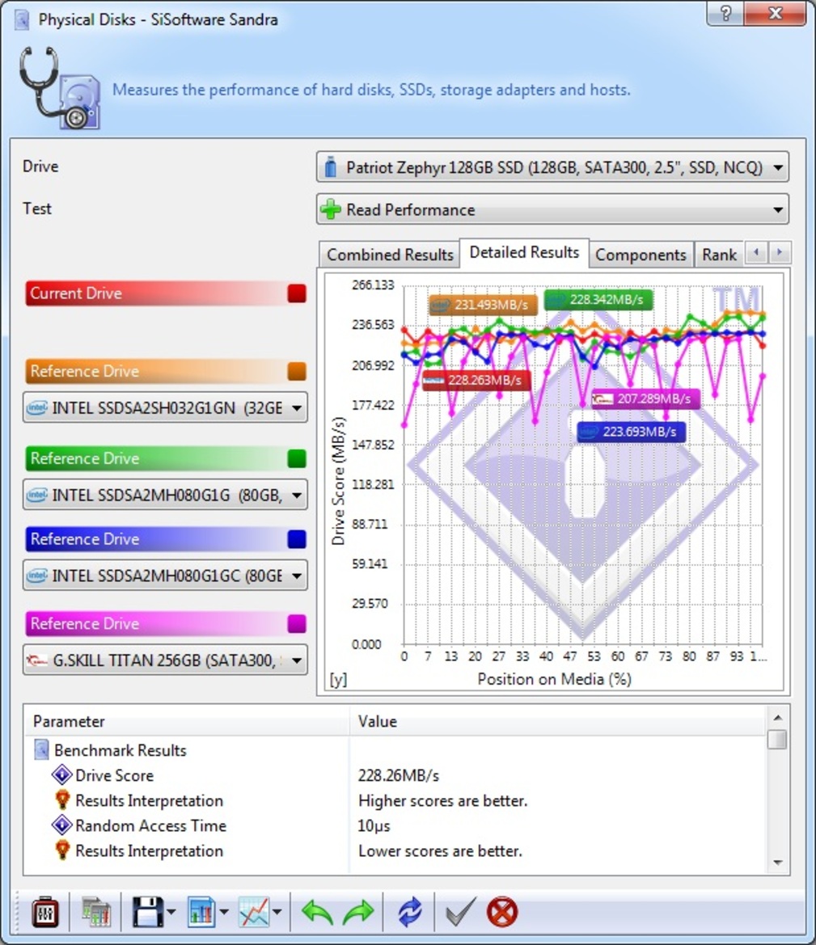Screen dimensions: 816x945
Task: Select the second Results Interpretation row
Action: point(395,851)
